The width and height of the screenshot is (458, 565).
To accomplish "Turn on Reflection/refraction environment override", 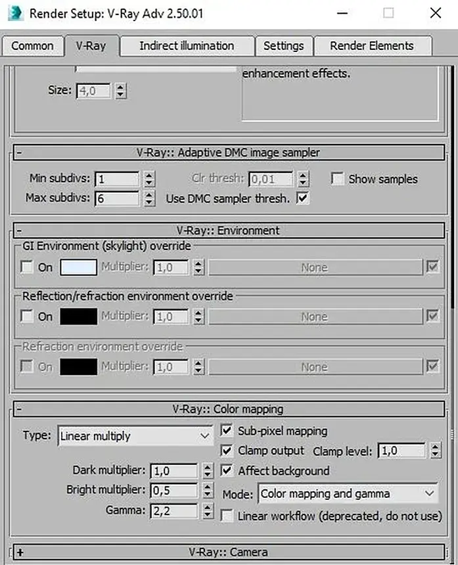I will (x=27, y=316).
